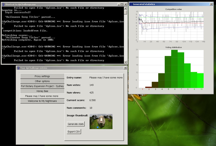Click the sheep image thumbnail
This screenshot has width=216, height=146.
point(101,121)
